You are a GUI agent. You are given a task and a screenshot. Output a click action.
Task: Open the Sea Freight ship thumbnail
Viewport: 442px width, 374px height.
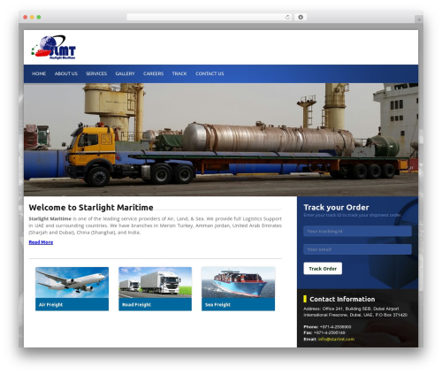(x=238, y=282)
